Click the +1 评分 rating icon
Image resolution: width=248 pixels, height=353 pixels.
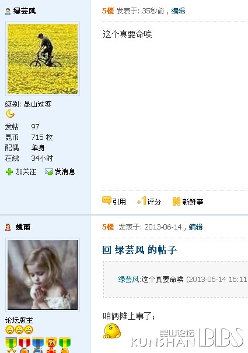(x=142, y=201)
